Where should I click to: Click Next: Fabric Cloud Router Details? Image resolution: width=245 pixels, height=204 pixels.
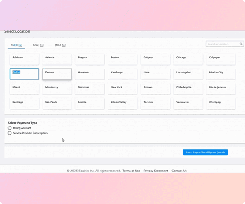(x=205, y=152)
